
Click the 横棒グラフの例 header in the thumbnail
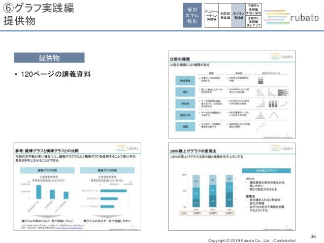pyautogui.click(x=107, y=170)
